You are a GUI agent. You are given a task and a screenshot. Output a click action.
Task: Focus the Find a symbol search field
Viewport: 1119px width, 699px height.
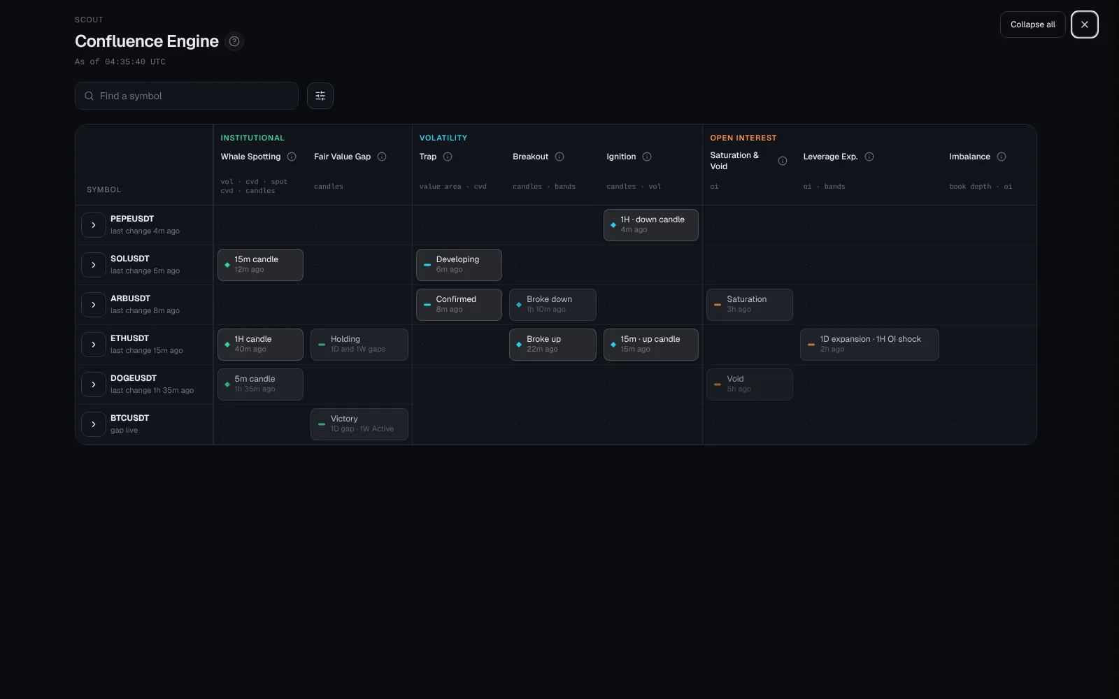[187, 96]
